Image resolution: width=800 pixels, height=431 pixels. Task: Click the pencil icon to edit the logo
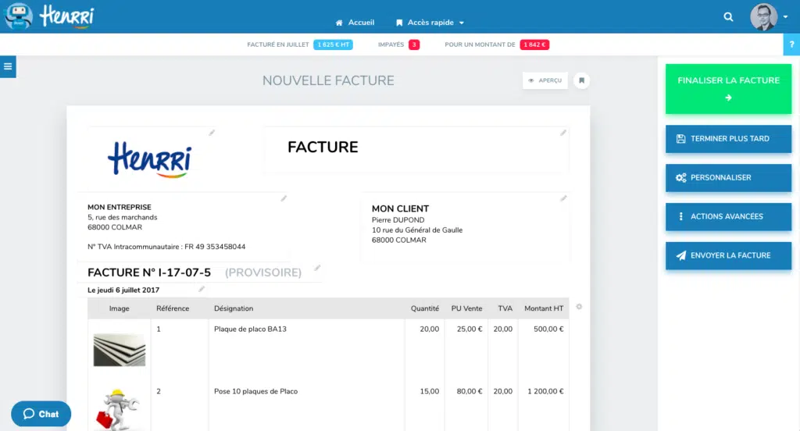pyautogui.click(x=212, y=133)
